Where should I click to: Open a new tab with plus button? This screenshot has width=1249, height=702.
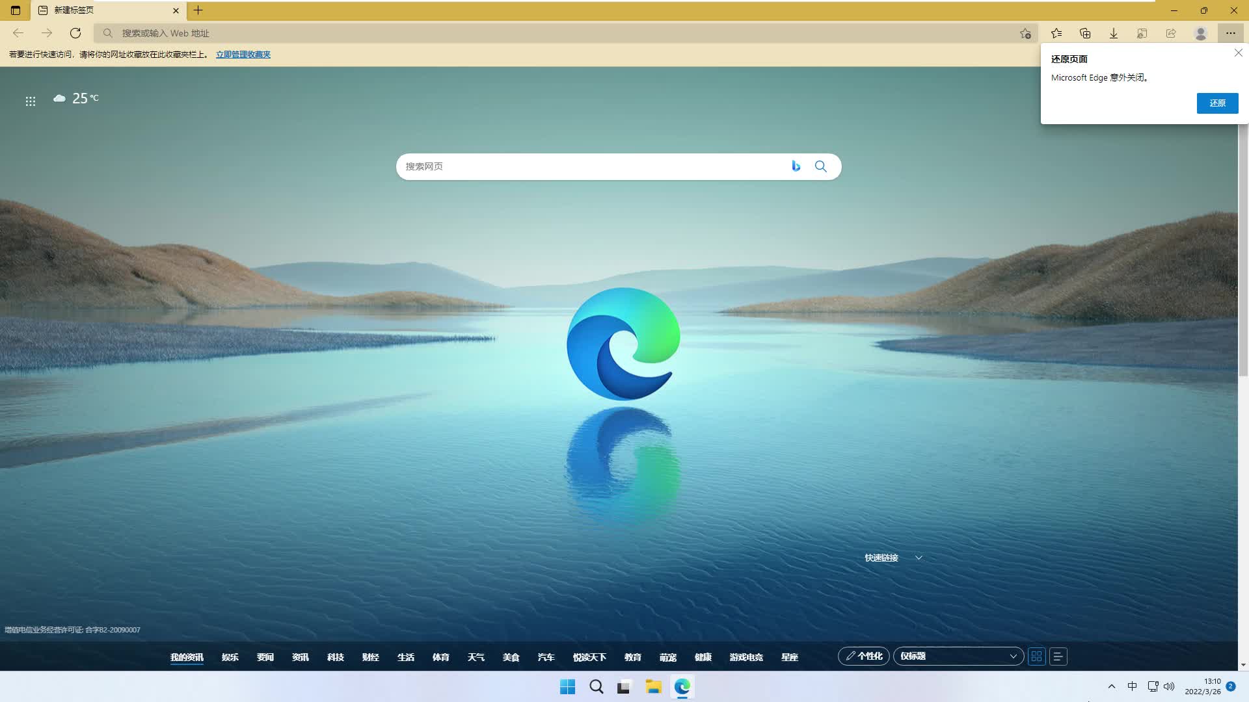pyautogui.click(x=198, y=10)
